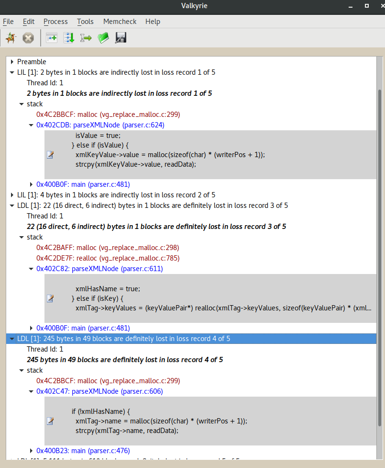Click the Run Valgrind icon in toolbar
Image resolution: width=385 pixels, height=468 pixels.
11,38
